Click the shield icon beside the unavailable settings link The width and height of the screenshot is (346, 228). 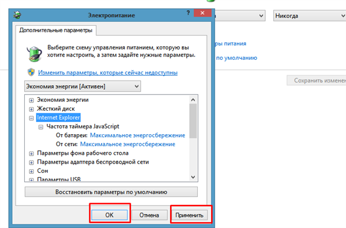pyautogui.click(x=31, y=72)
